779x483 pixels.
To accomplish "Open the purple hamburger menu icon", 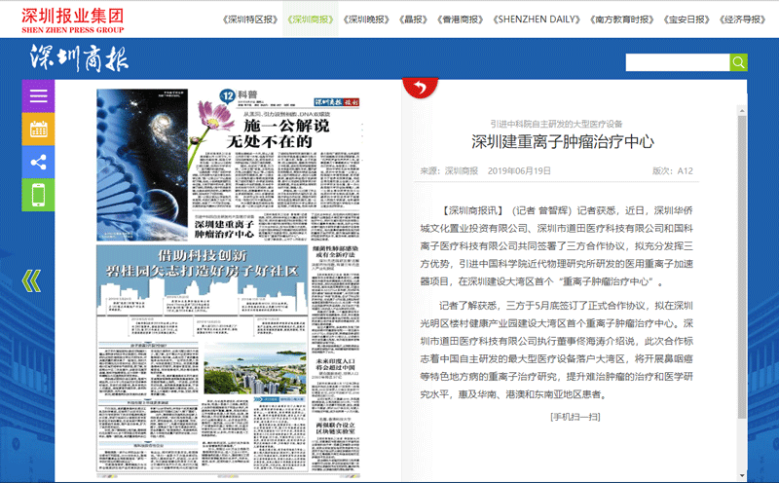I will point(38,95).
